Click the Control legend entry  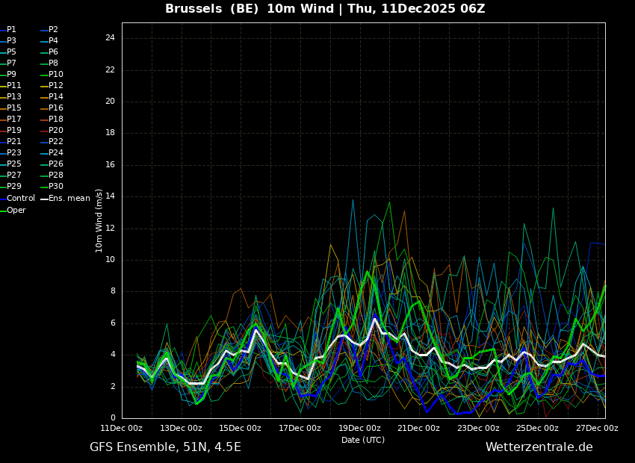[17, 199]
